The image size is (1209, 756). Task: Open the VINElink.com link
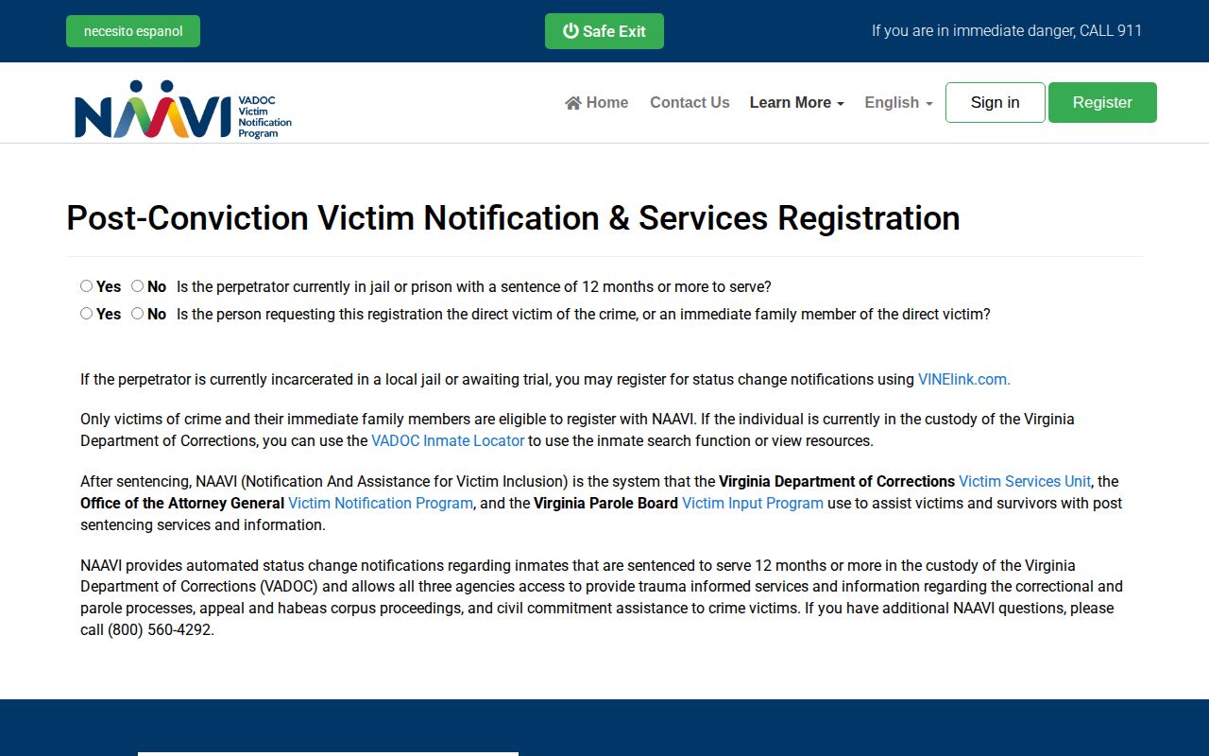click(x=964, y=379)
